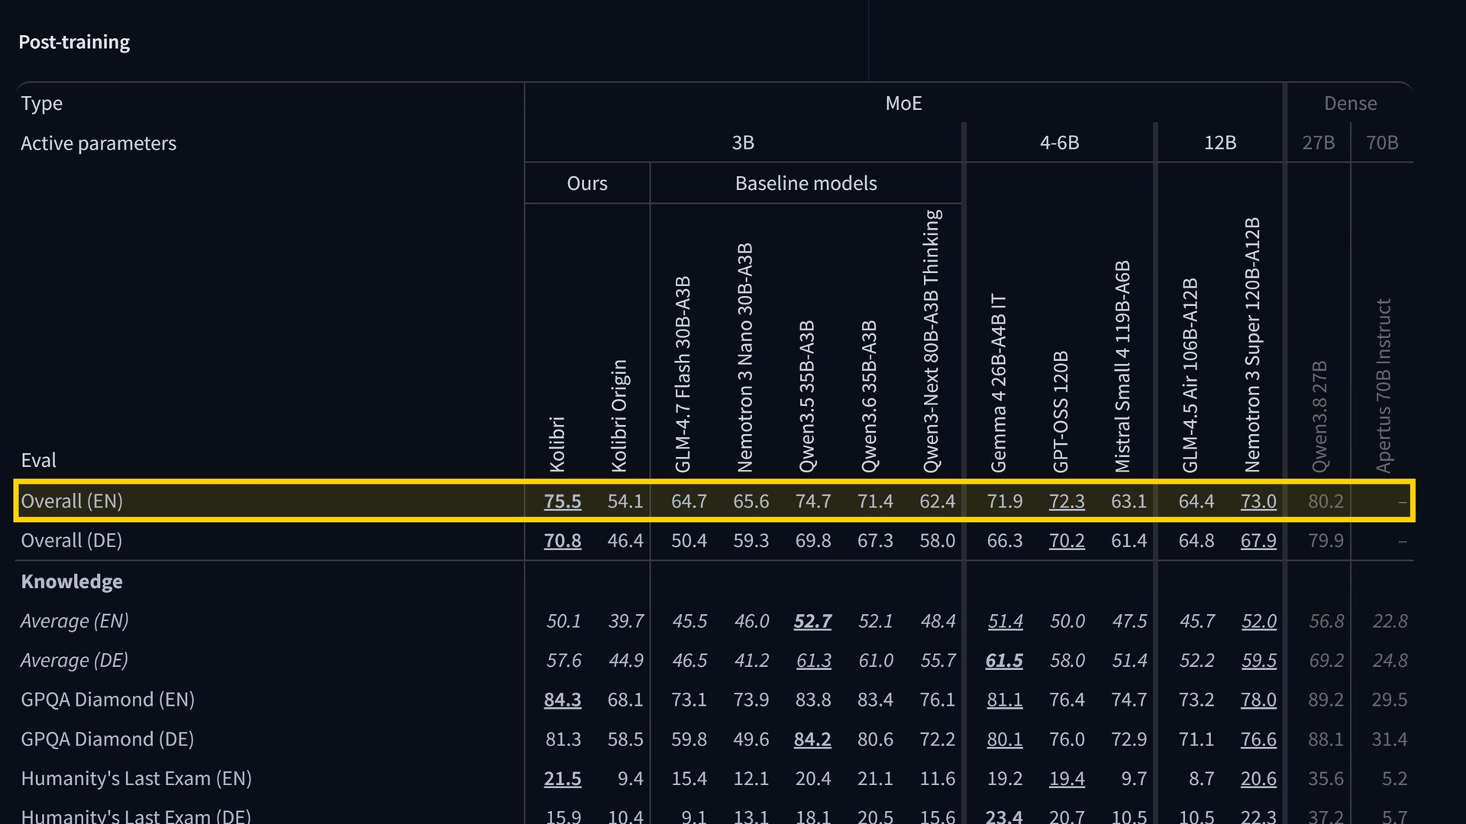Viewport: 1466px width, 824px height.
Task: Click the Dense type header
Action: [x=1350, y=103]
